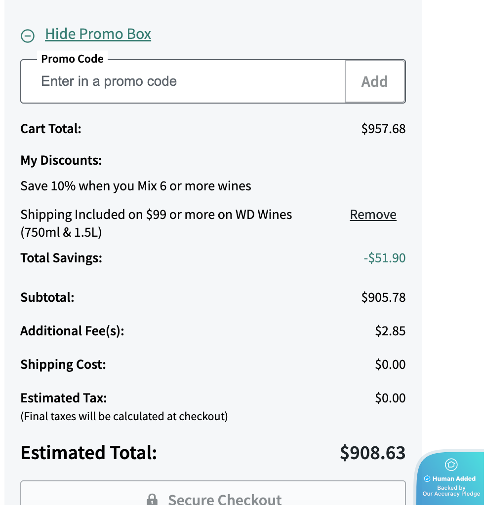Click the Estimated Tax label
The image size is (484, 505).
click(x=64, y=398)
